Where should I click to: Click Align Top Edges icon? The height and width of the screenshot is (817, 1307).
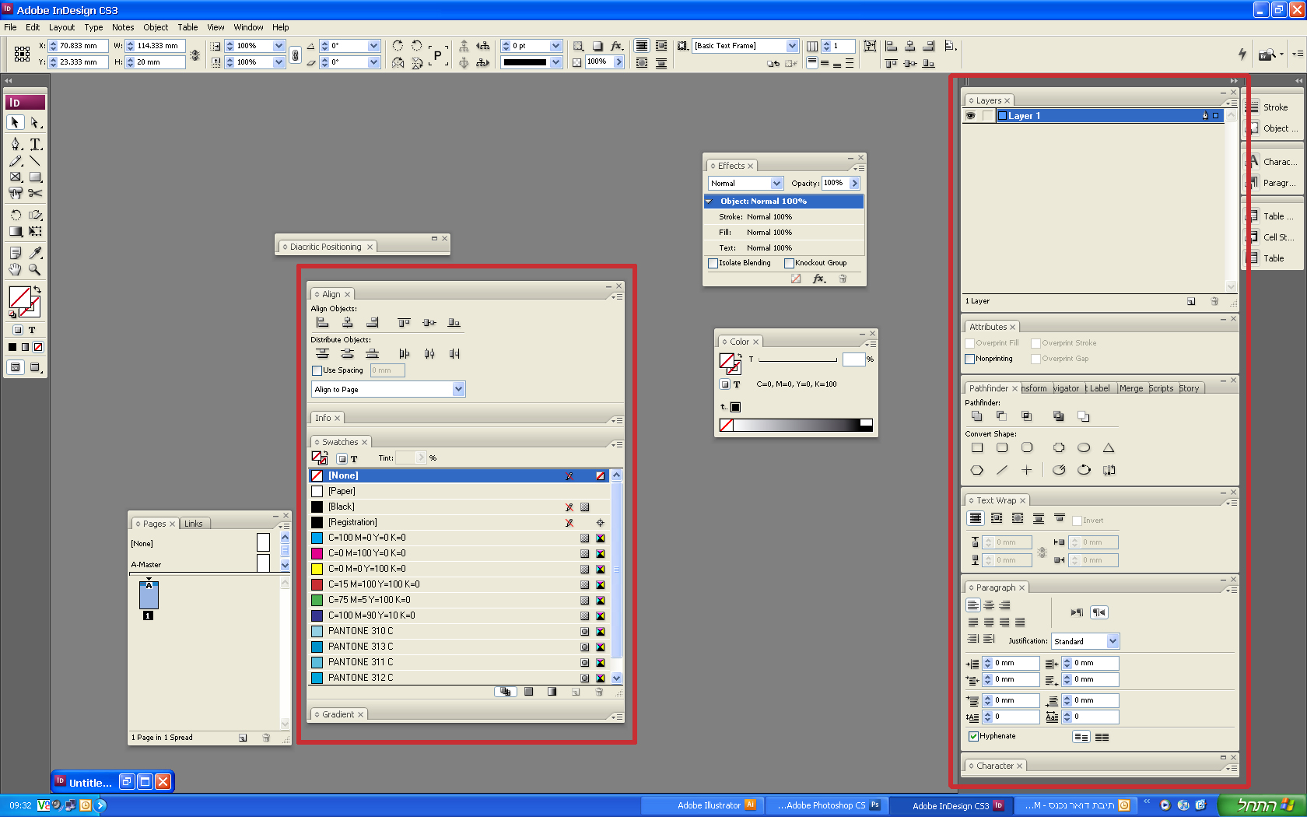pyautogui.click(x=403, y=322)
